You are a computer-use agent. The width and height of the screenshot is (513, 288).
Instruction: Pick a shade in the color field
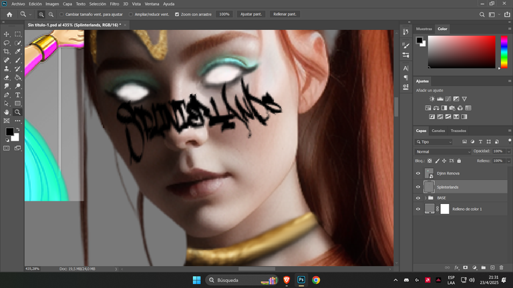click(x=462, y=52)
